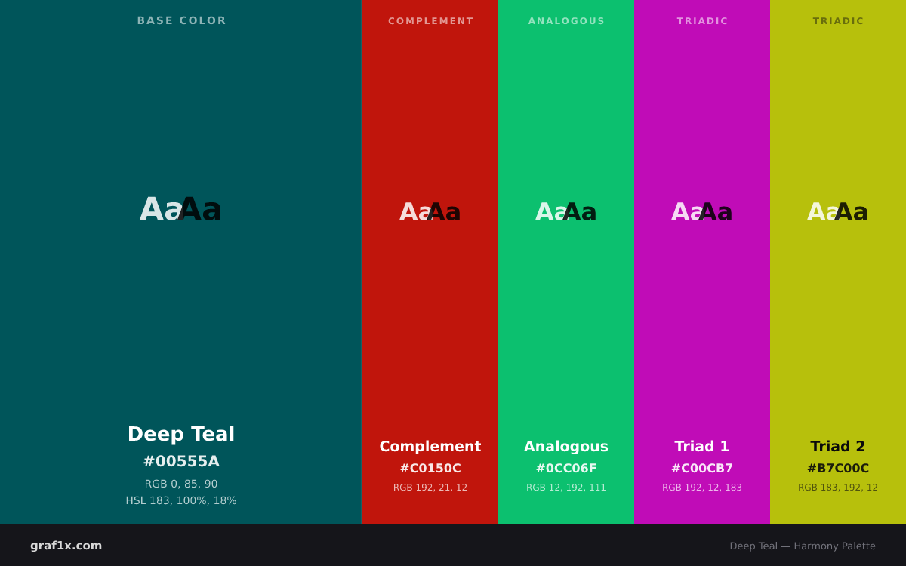Select the green Analogous color column
The width and height of the screenshot is (906, 566).
click(566, 262)
